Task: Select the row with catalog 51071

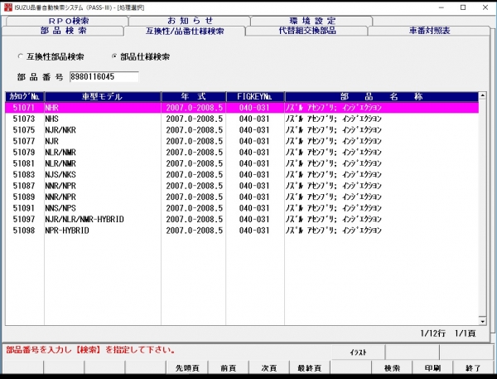Action: click(242, 108)
